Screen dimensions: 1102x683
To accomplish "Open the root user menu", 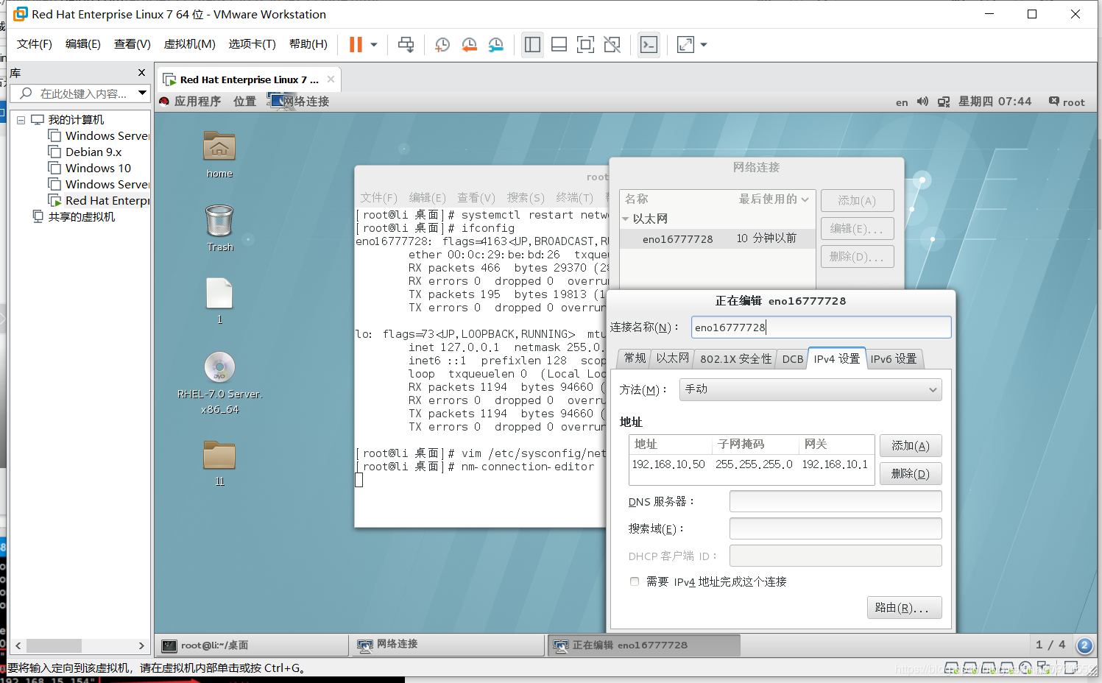I will point(1067,102).
